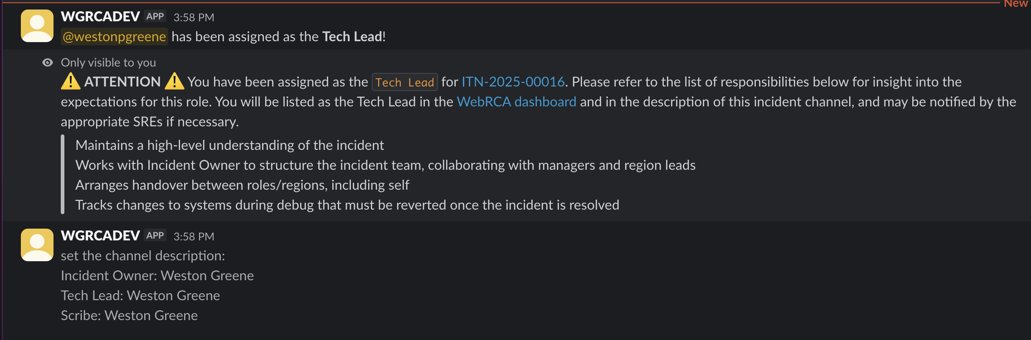Click the "Tech Lead" code-formatted label

(404, 82)
